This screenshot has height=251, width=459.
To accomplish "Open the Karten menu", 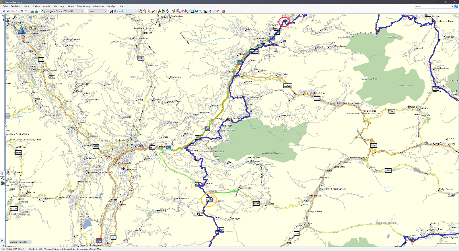I will tap(71, 6).
